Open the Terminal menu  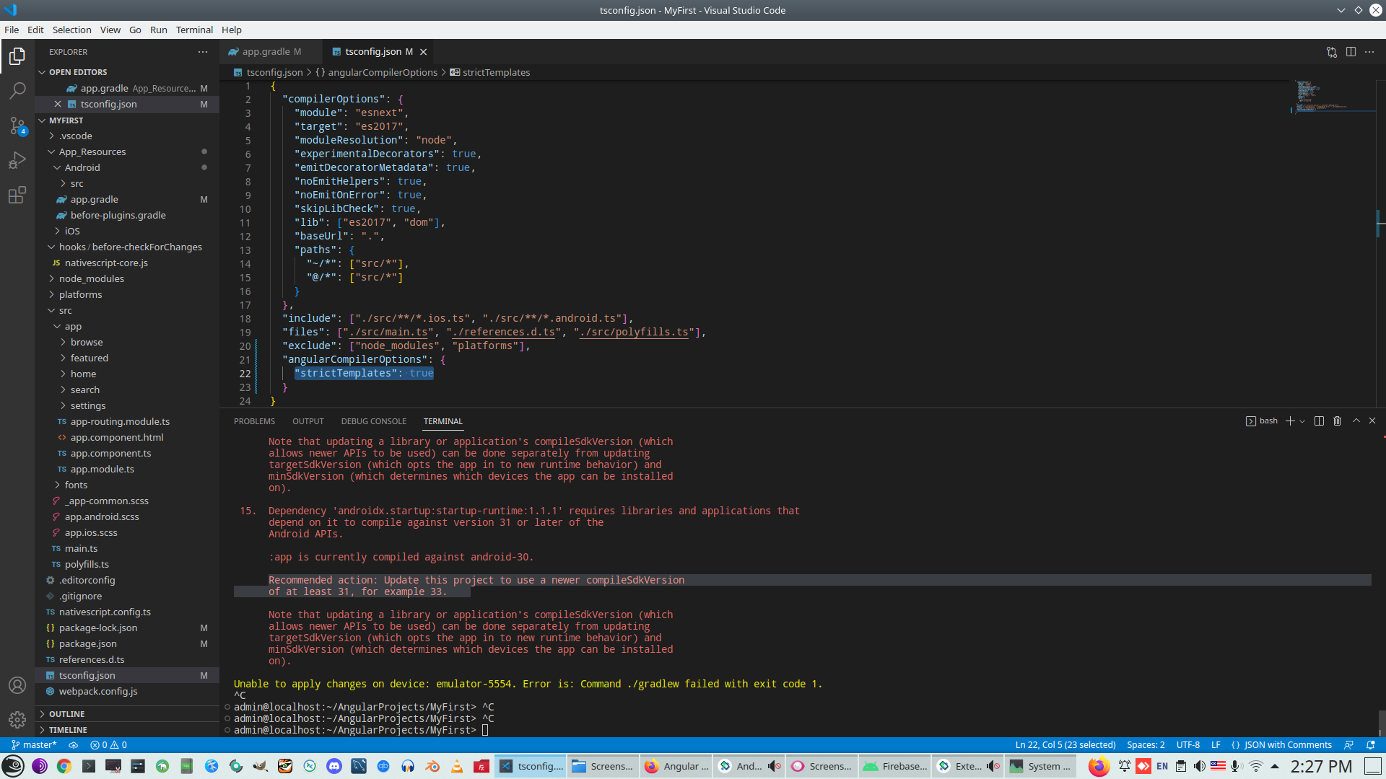(194, 30)
